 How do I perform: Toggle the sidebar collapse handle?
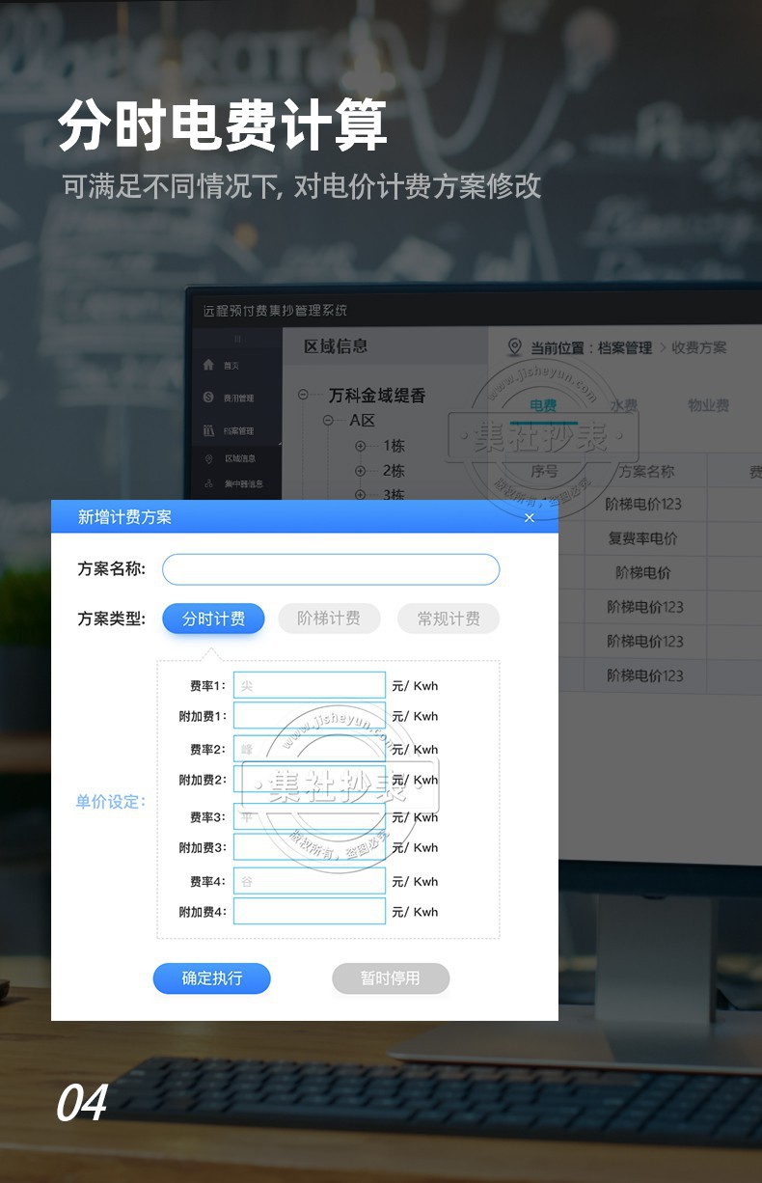pos(237,339)
